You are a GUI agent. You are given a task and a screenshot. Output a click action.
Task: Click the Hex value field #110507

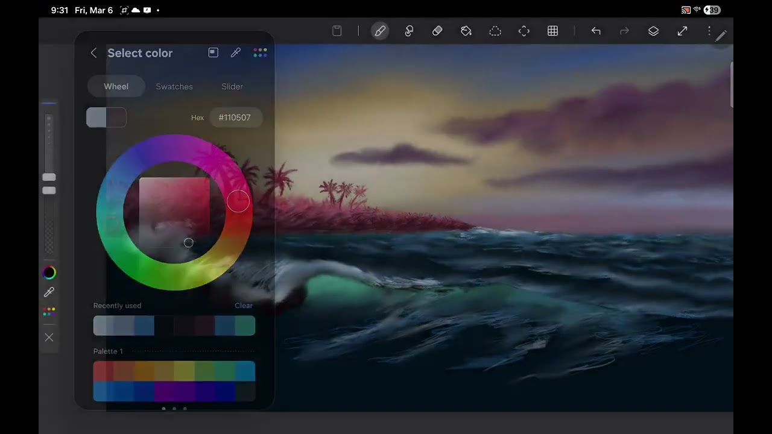(235, 118)
